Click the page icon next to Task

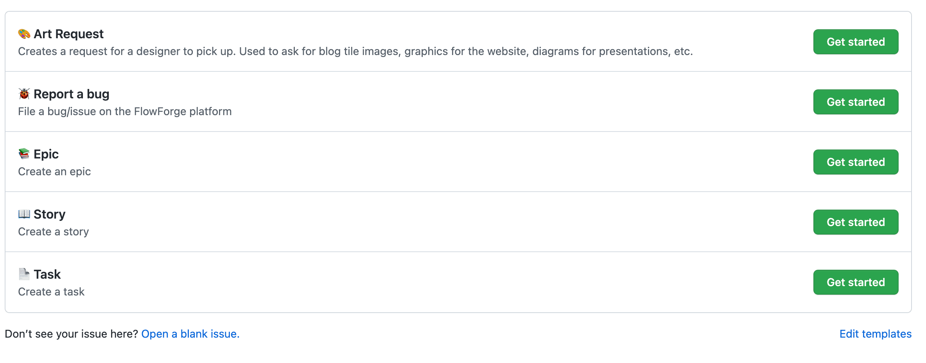point(24,274)
